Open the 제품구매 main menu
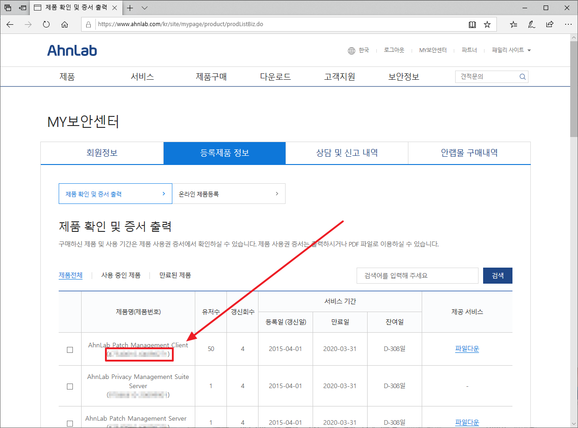The width and height of the screenshot is (578, 428). point(211,77)
